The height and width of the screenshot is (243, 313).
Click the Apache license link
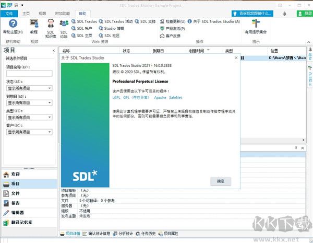click(x=160, y=97)
